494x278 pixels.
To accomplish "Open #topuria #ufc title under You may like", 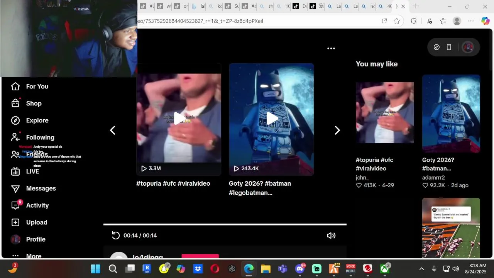I will pyautogui.click(x=374, y=164).
